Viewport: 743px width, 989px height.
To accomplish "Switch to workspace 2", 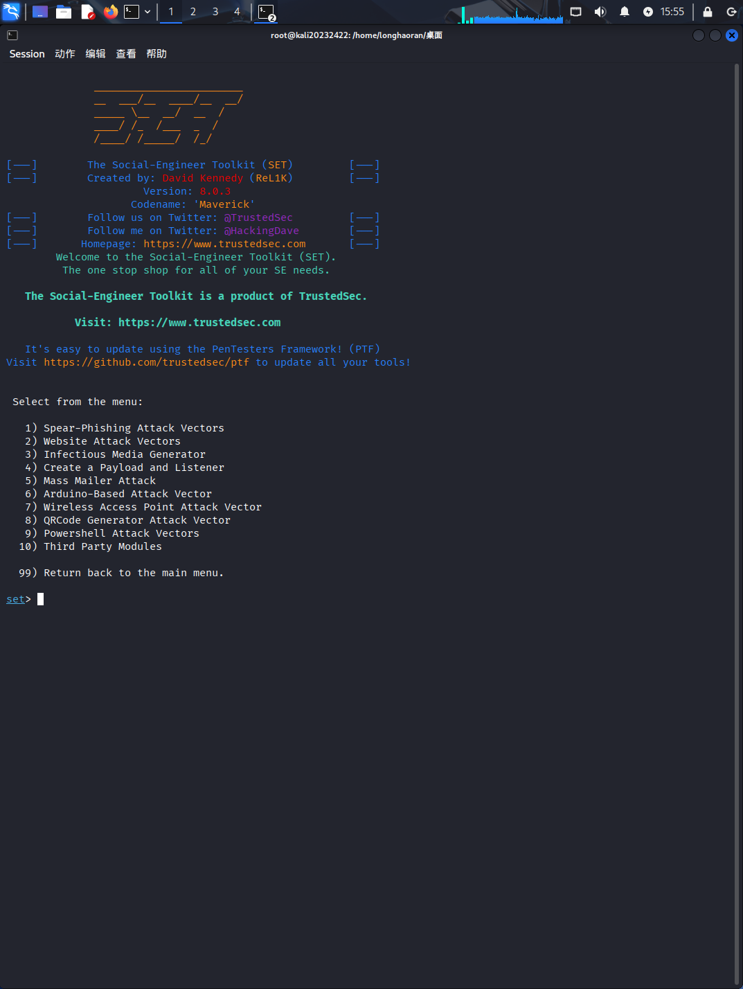I will pyautogui.click(x=193, y=12).
